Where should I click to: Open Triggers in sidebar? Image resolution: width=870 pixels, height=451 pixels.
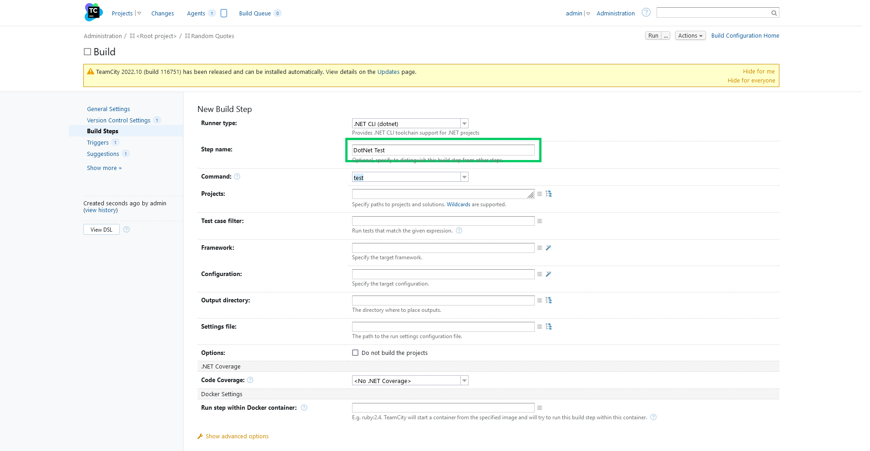click(98, 143)
